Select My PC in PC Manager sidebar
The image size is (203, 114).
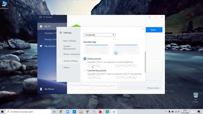[x=52, y=26]
